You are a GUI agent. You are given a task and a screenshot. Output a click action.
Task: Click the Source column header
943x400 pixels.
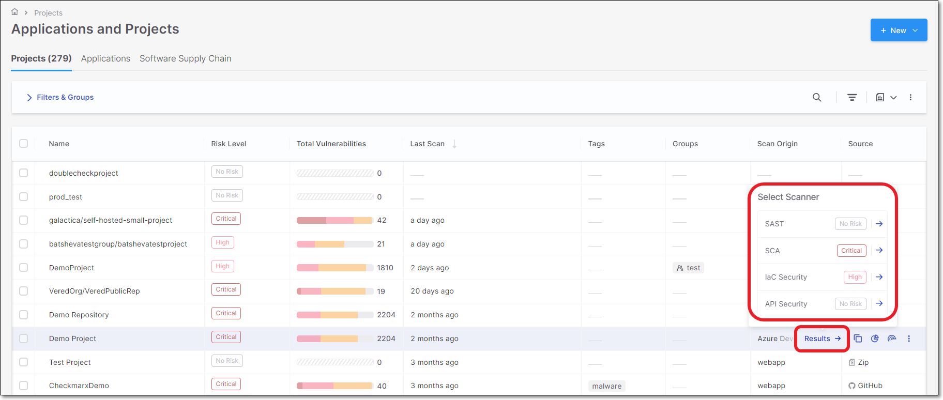[860, 144]
